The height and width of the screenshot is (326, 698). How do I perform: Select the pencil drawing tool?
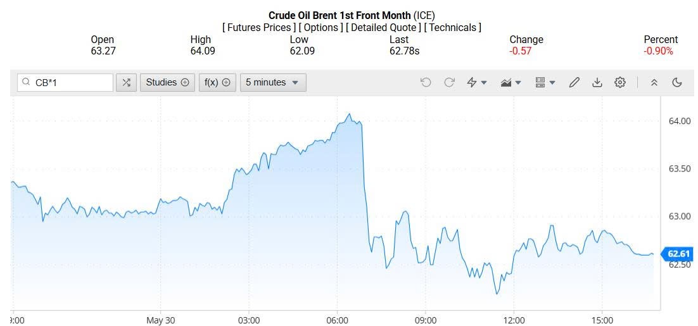point(574,82)
